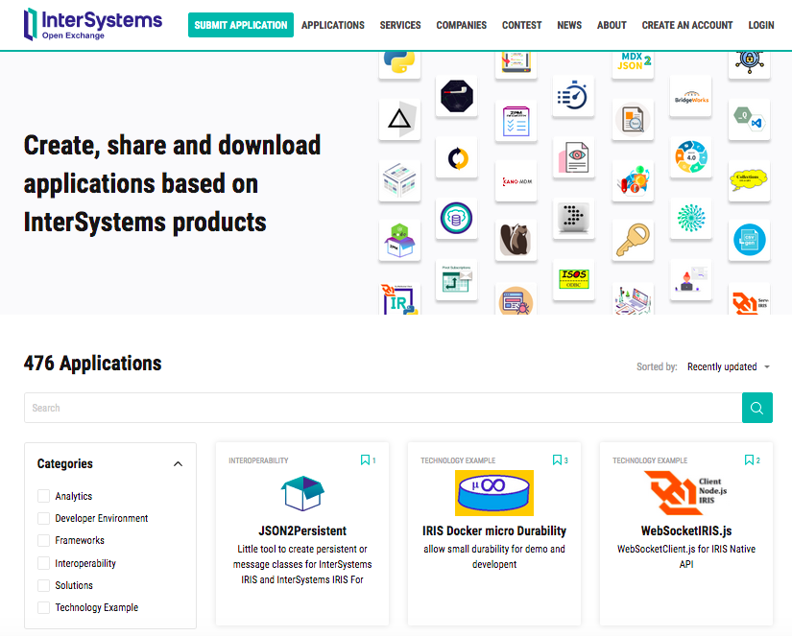Check the Technology Example filter
The width and height of the screenshot is (792, 636).
coord(42,607)
